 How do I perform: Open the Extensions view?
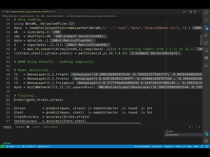(206, 43)
